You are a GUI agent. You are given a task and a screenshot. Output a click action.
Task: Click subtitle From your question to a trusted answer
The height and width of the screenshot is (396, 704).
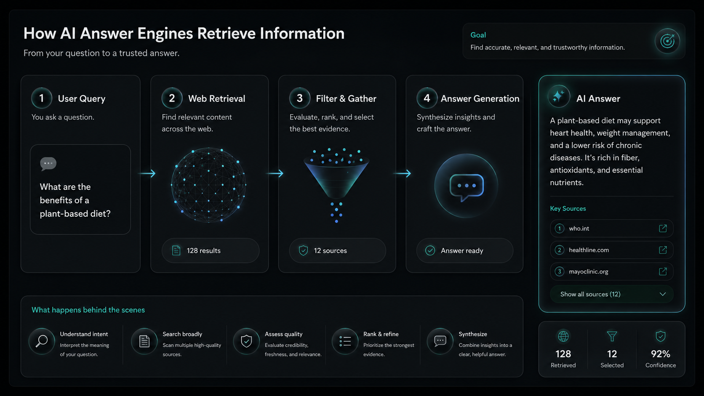click(x=101, y=53)
